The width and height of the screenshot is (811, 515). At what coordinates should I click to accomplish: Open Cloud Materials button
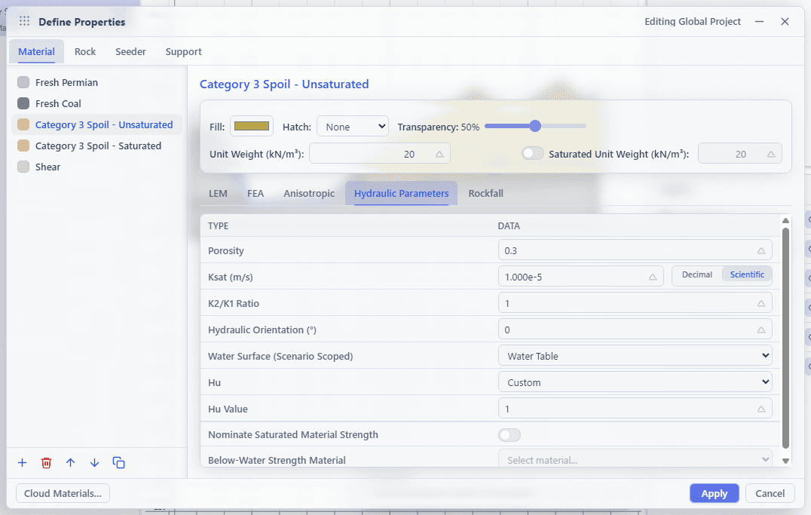pyautogui.click(x=63, y=493)
